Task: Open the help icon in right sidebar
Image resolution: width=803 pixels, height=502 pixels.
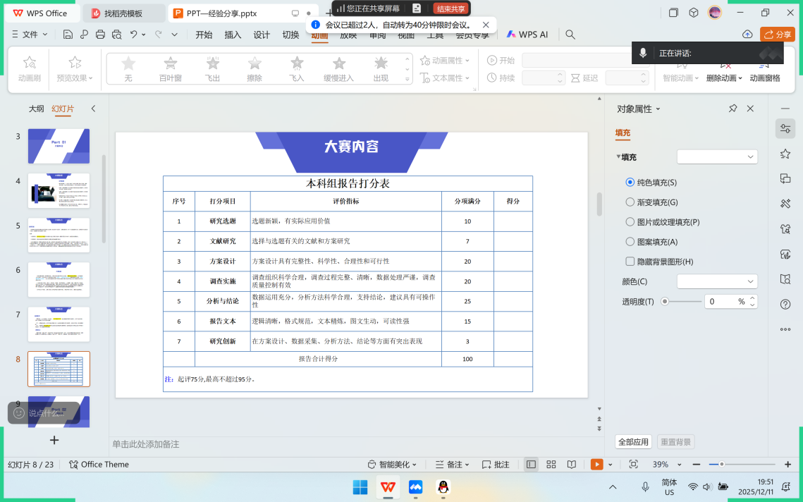Action: (785, 305)
